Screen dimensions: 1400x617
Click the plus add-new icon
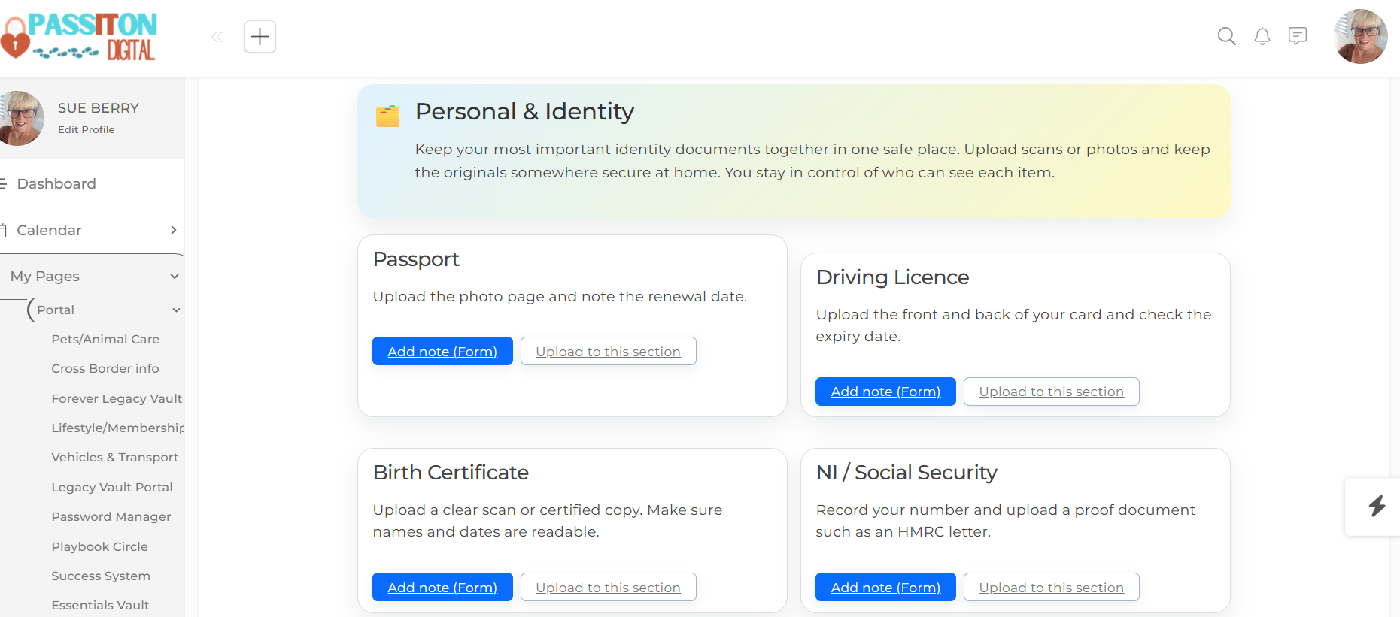(260, 36)
